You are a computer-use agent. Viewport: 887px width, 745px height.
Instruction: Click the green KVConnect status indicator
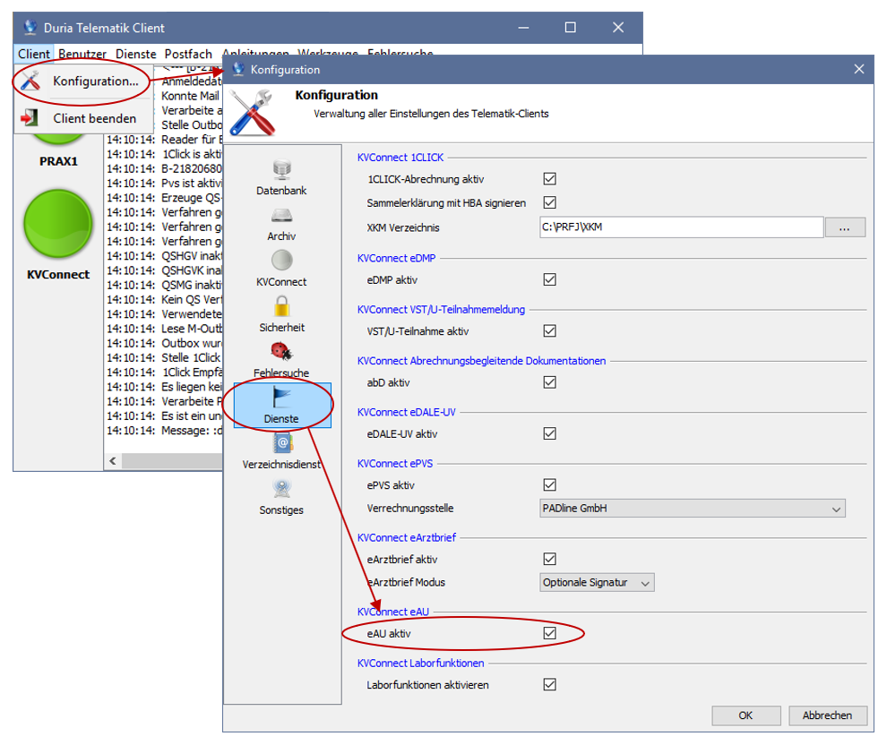[57, 224]
